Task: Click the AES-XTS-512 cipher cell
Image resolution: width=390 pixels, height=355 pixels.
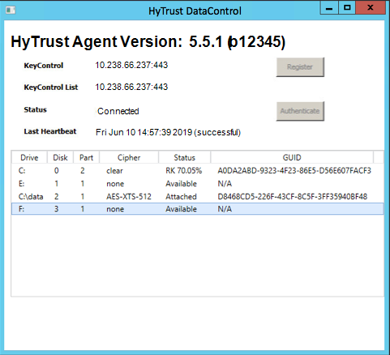Action: [129, 196]
